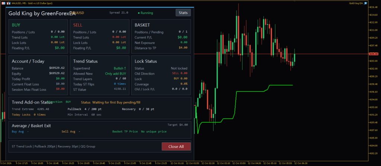Click the green Running status dot
The width and height of the screenshot is (381, 166).
(139, 13)
